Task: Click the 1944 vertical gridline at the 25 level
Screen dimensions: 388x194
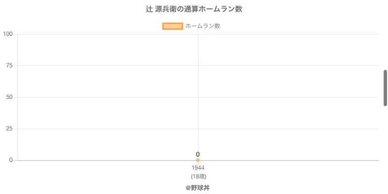Action: pyautogui.click(x=198, y=129)
